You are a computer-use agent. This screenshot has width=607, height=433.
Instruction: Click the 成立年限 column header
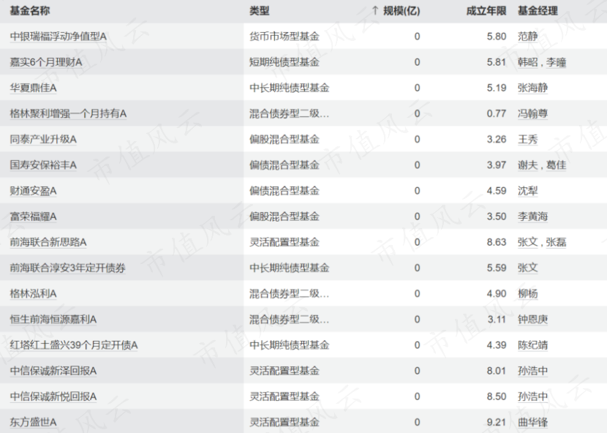(486, 11)
